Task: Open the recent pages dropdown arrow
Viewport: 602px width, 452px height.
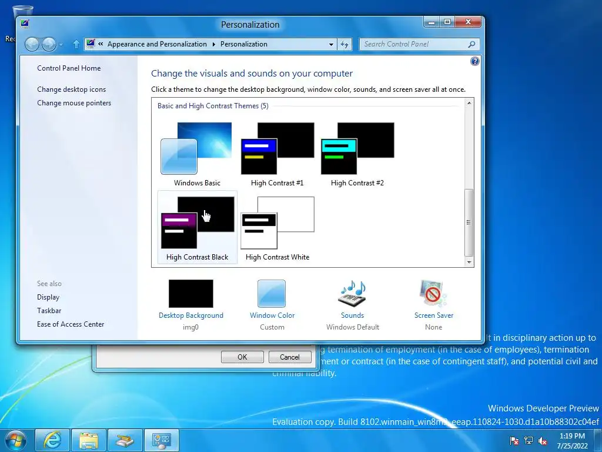Action: pyautogui.click(x=61, y=45)
